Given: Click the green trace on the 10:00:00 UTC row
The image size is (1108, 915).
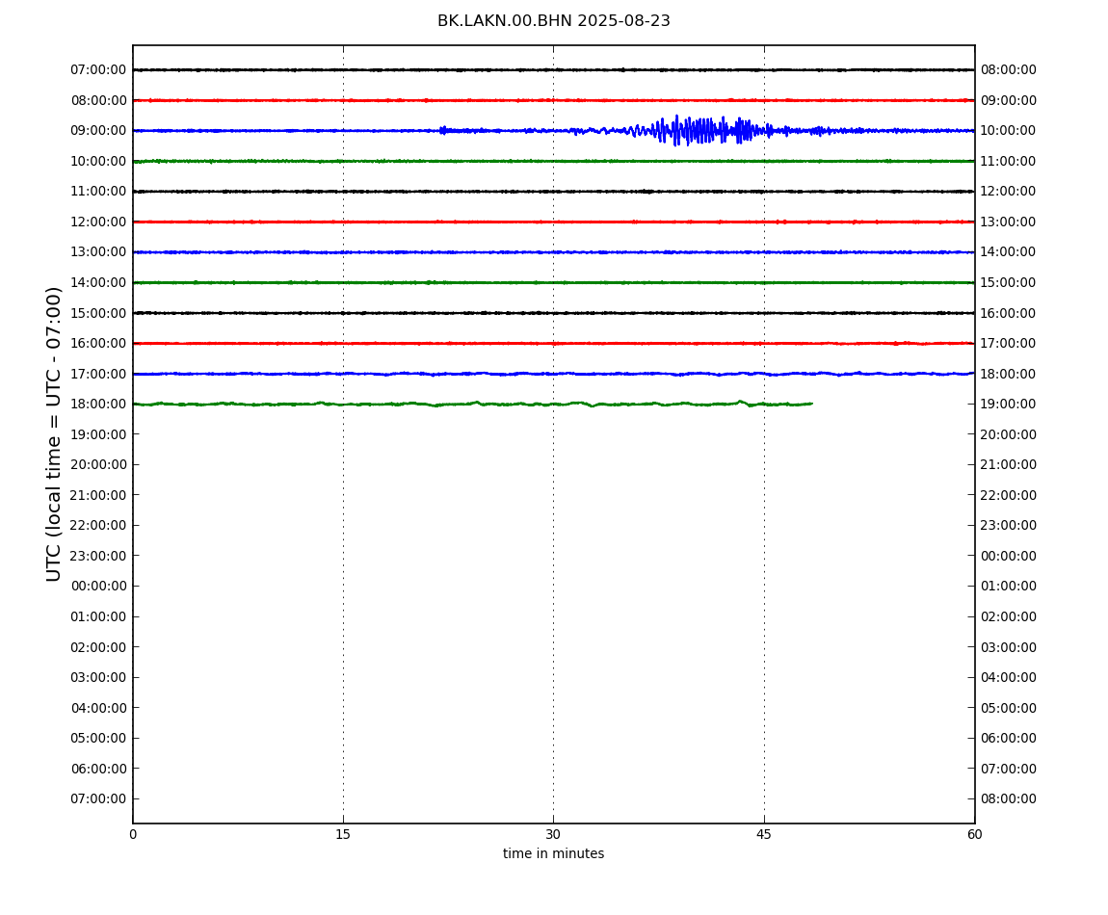Looking at the screenshot, I should [x=553, y=161].
